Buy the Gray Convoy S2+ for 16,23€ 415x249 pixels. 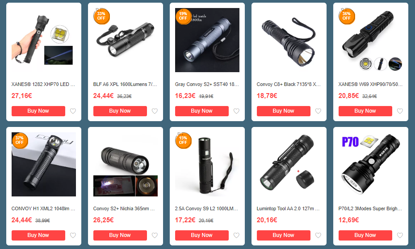point(202,111)
